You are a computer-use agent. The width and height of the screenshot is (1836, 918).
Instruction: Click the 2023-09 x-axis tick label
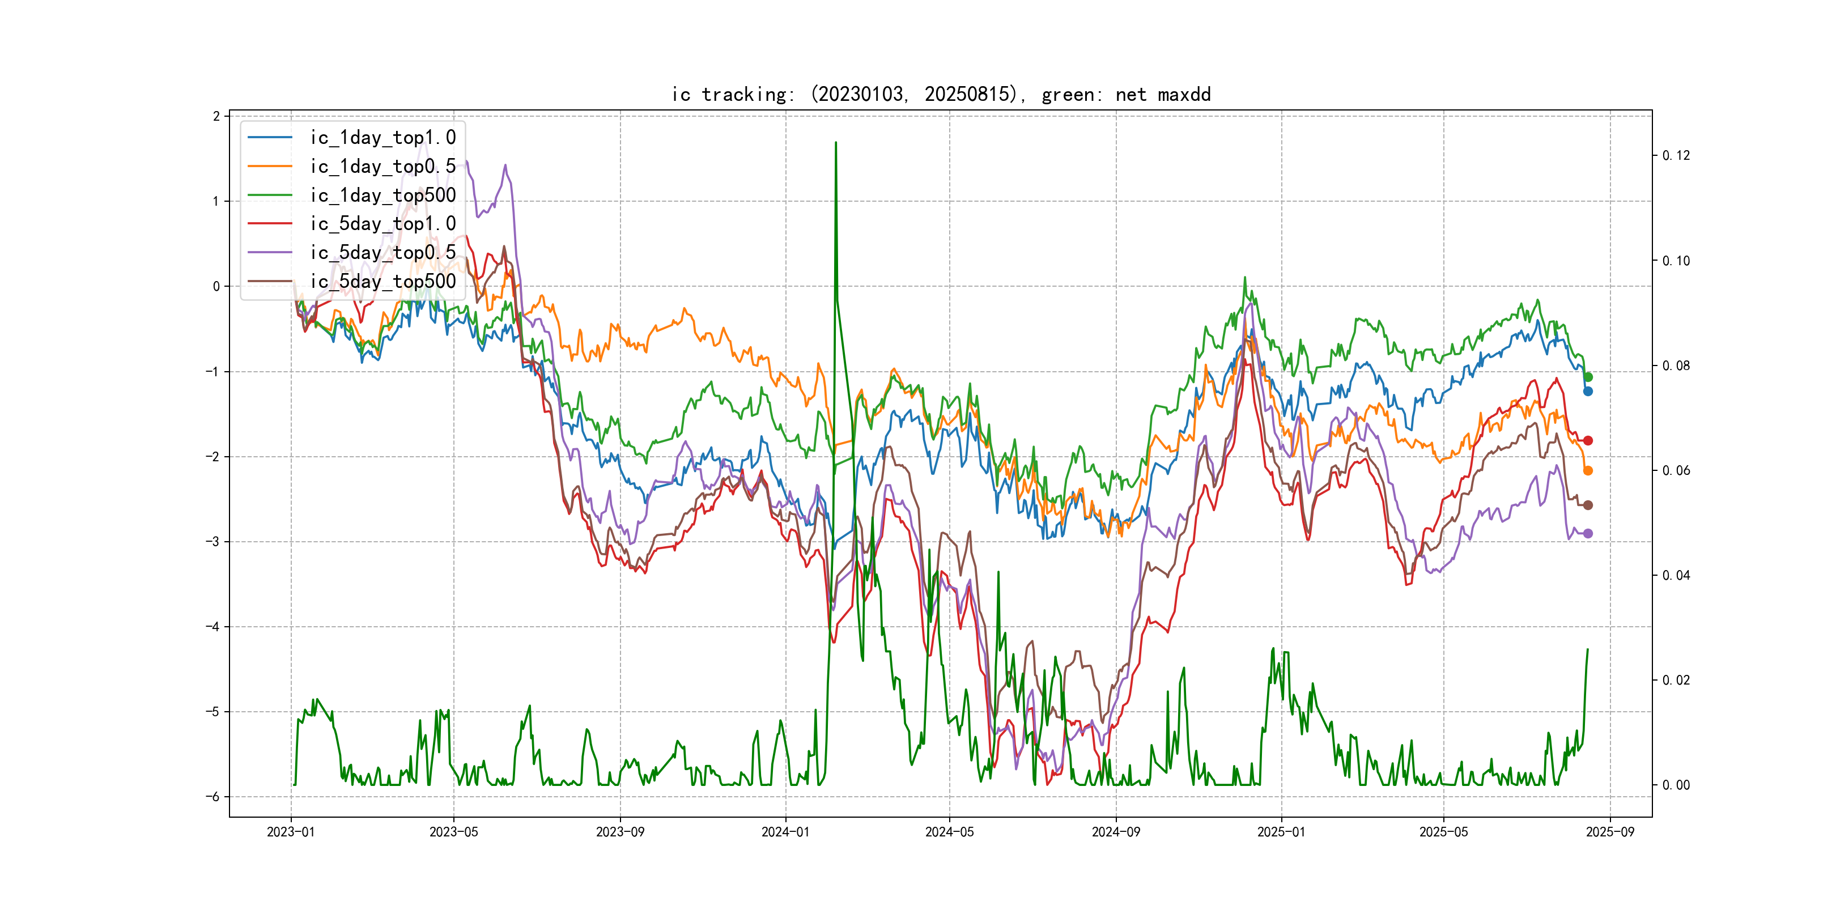[x=620, y=832]
